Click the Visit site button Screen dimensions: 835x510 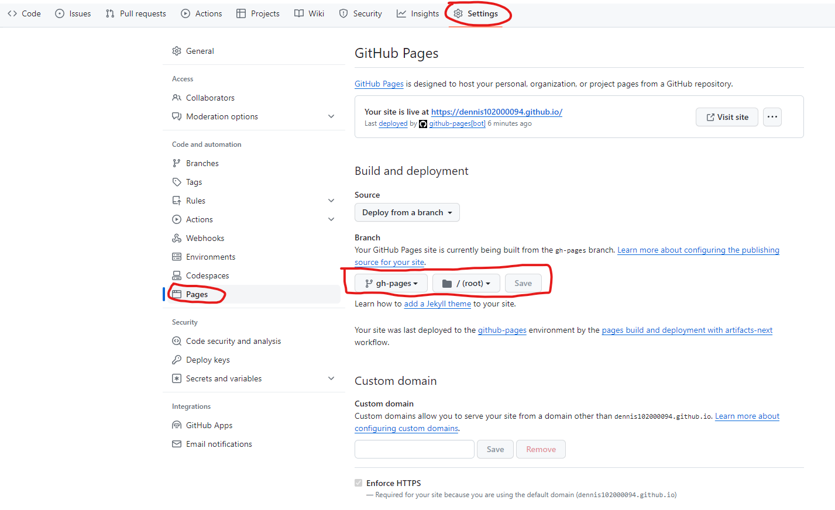(727, 117)
